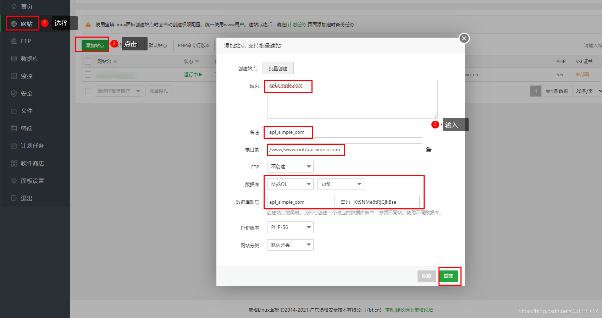This screenshot has width=602, height=318.
Task: Click the calendar icon beside 计划任务
Action: click(14, 146)
